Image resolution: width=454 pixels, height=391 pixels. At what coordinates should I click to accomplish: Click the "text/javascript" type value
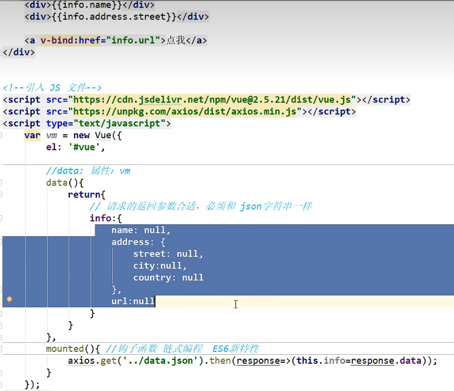click(x=119, y=124)
